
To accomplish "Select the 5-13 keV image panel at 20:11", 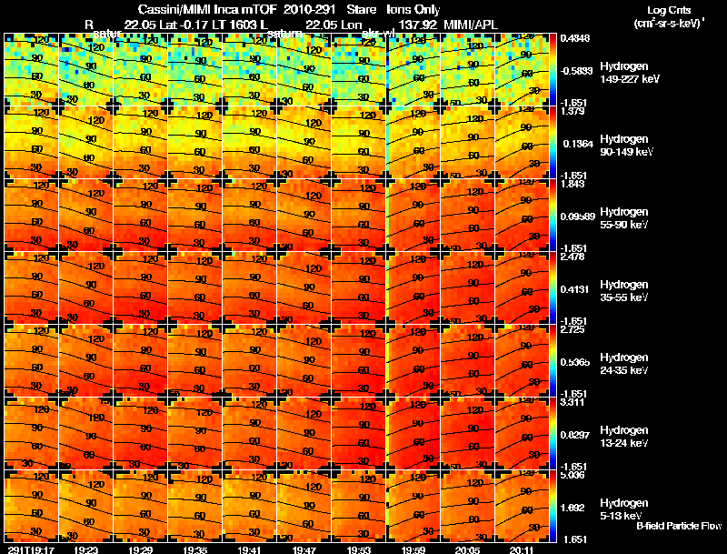I will (522, 507).
